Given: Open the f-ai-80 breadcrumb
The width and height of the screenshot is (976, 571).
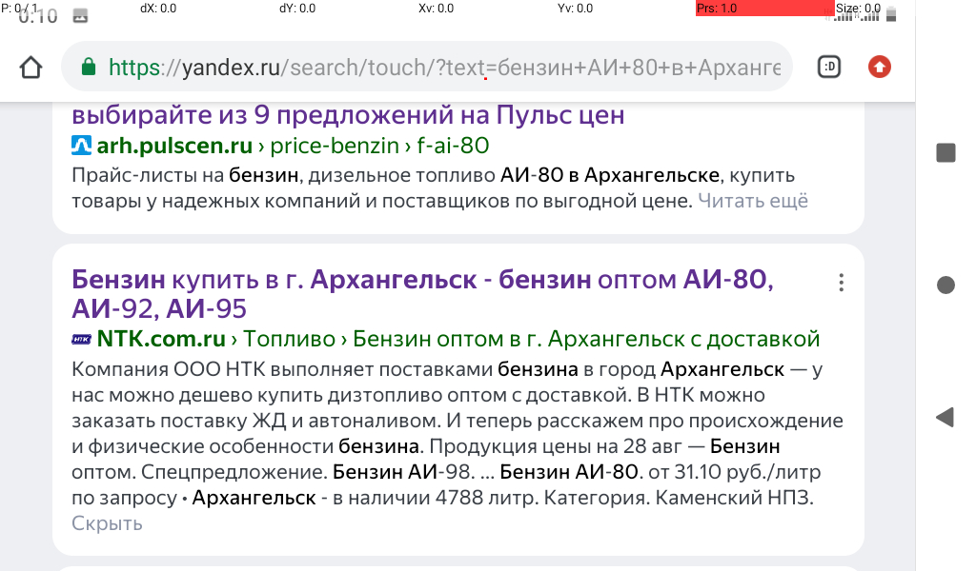Looking at the screenshot, I should coord(453,146).
